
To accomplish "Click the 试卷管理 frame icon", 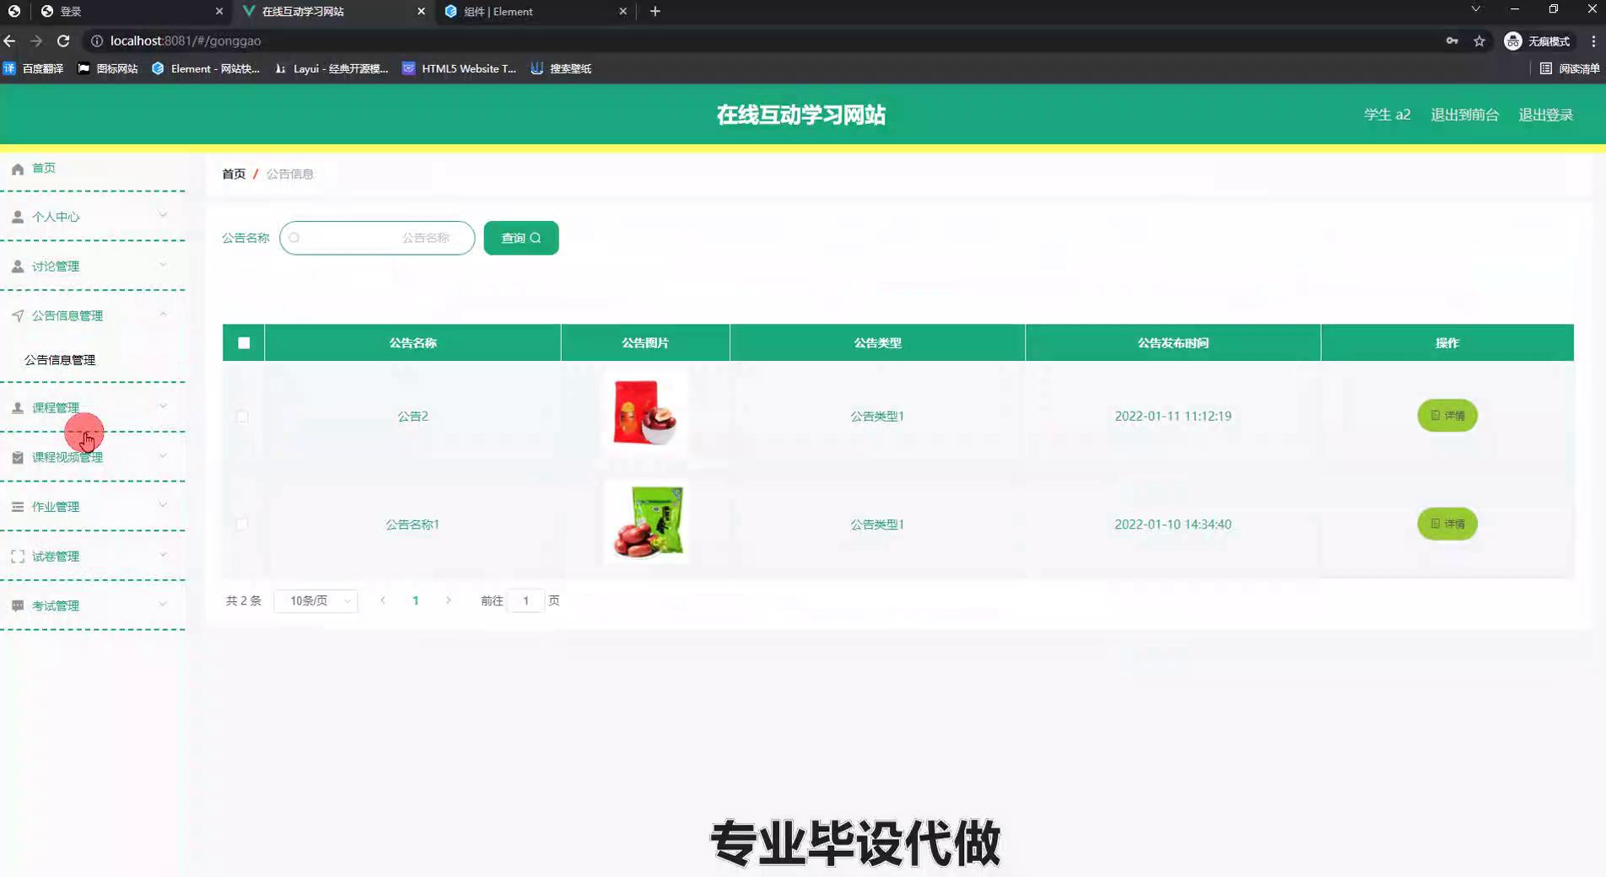I will pos(18,557).
